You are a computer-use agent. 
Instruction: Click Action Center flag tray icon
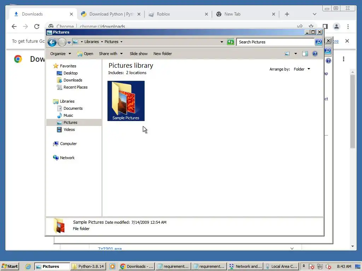tap(311, 267)
